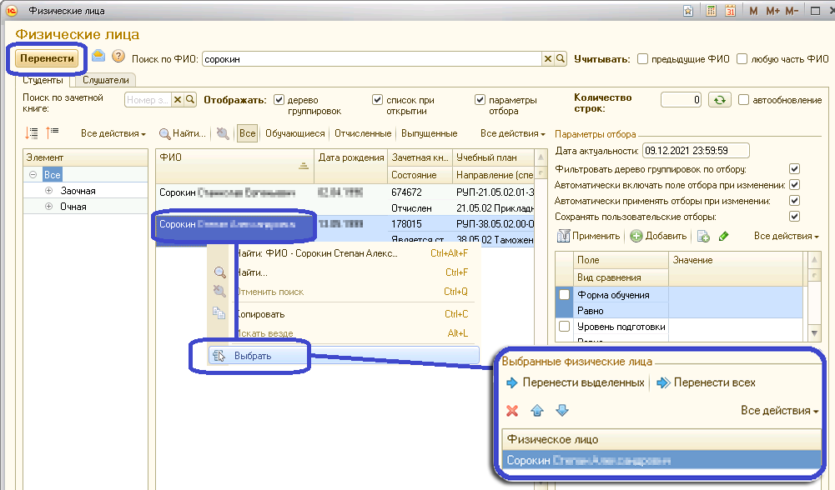Move selected person up with the arrow icon
The height and width of the screenshot is (490, 835).
(x=537, y=411)
